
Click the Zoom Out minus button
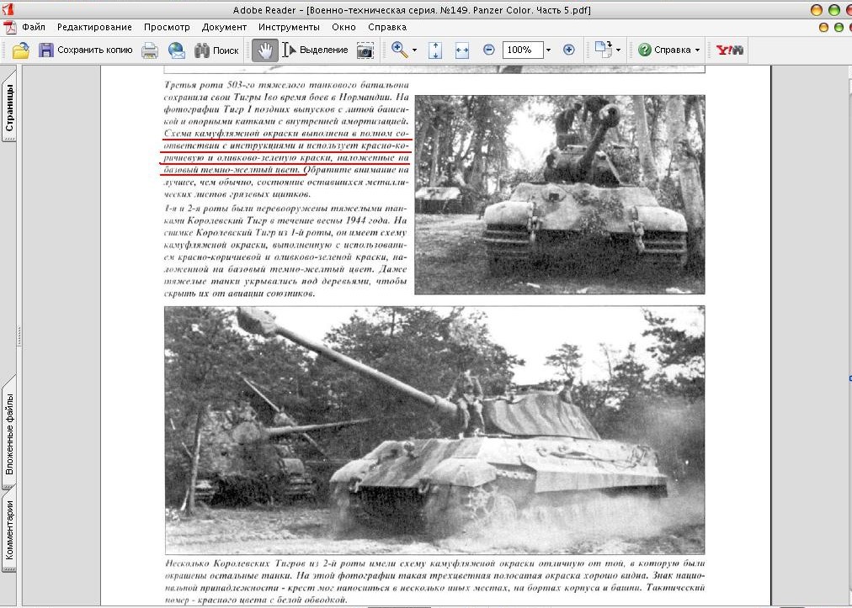point(488,50)
